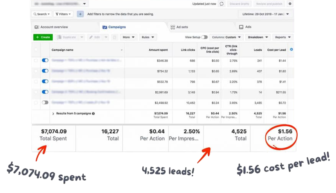Open the Lifetime date range selector
This screenshot has height=193, width=336.
[265, 14]
